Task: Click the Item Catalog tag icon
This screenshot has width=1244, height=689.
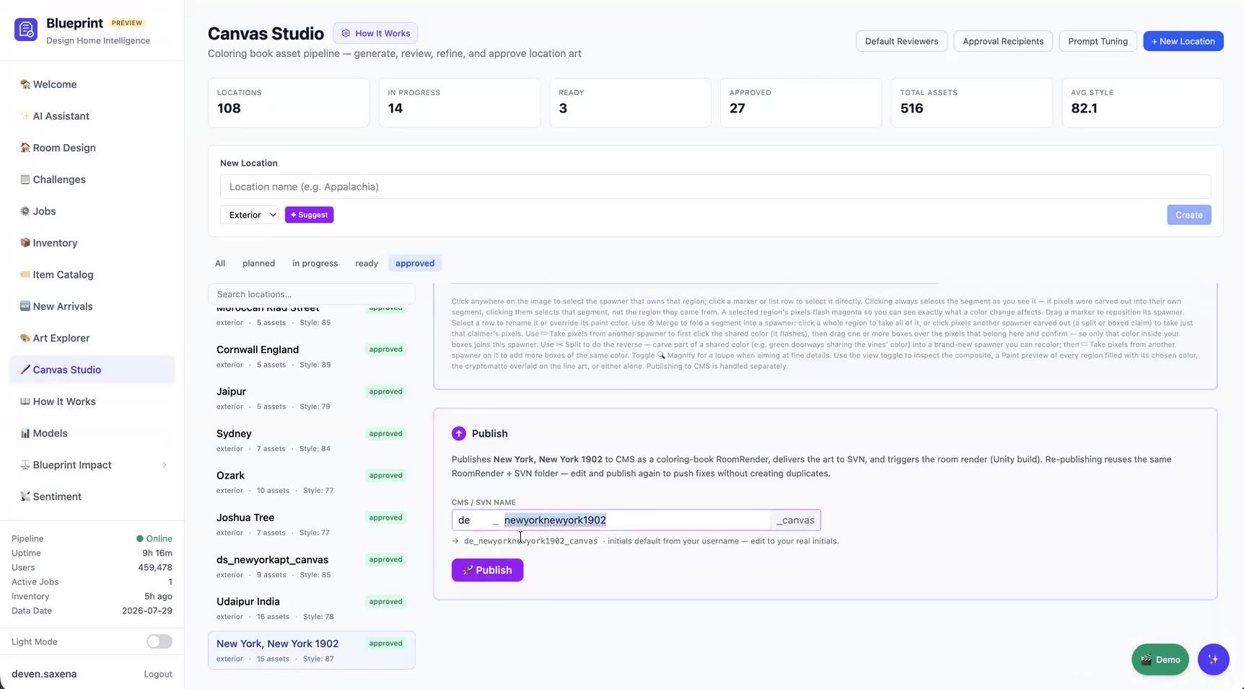Action: point(25,275)
